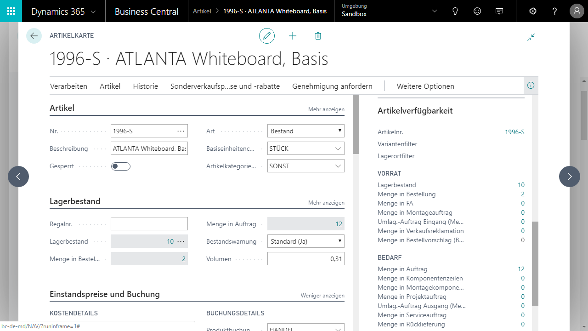Open the settings gear icon
This screenshot has width=588, height=331.
pos(533,11)
